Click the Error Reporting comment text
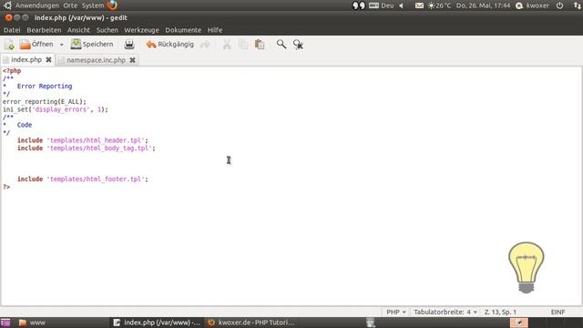583x328 pixels. (x=45, y=86)
